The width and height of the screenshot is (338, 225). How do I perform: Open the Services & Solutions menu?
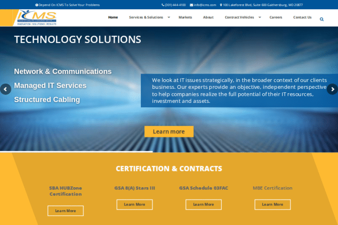146,18
